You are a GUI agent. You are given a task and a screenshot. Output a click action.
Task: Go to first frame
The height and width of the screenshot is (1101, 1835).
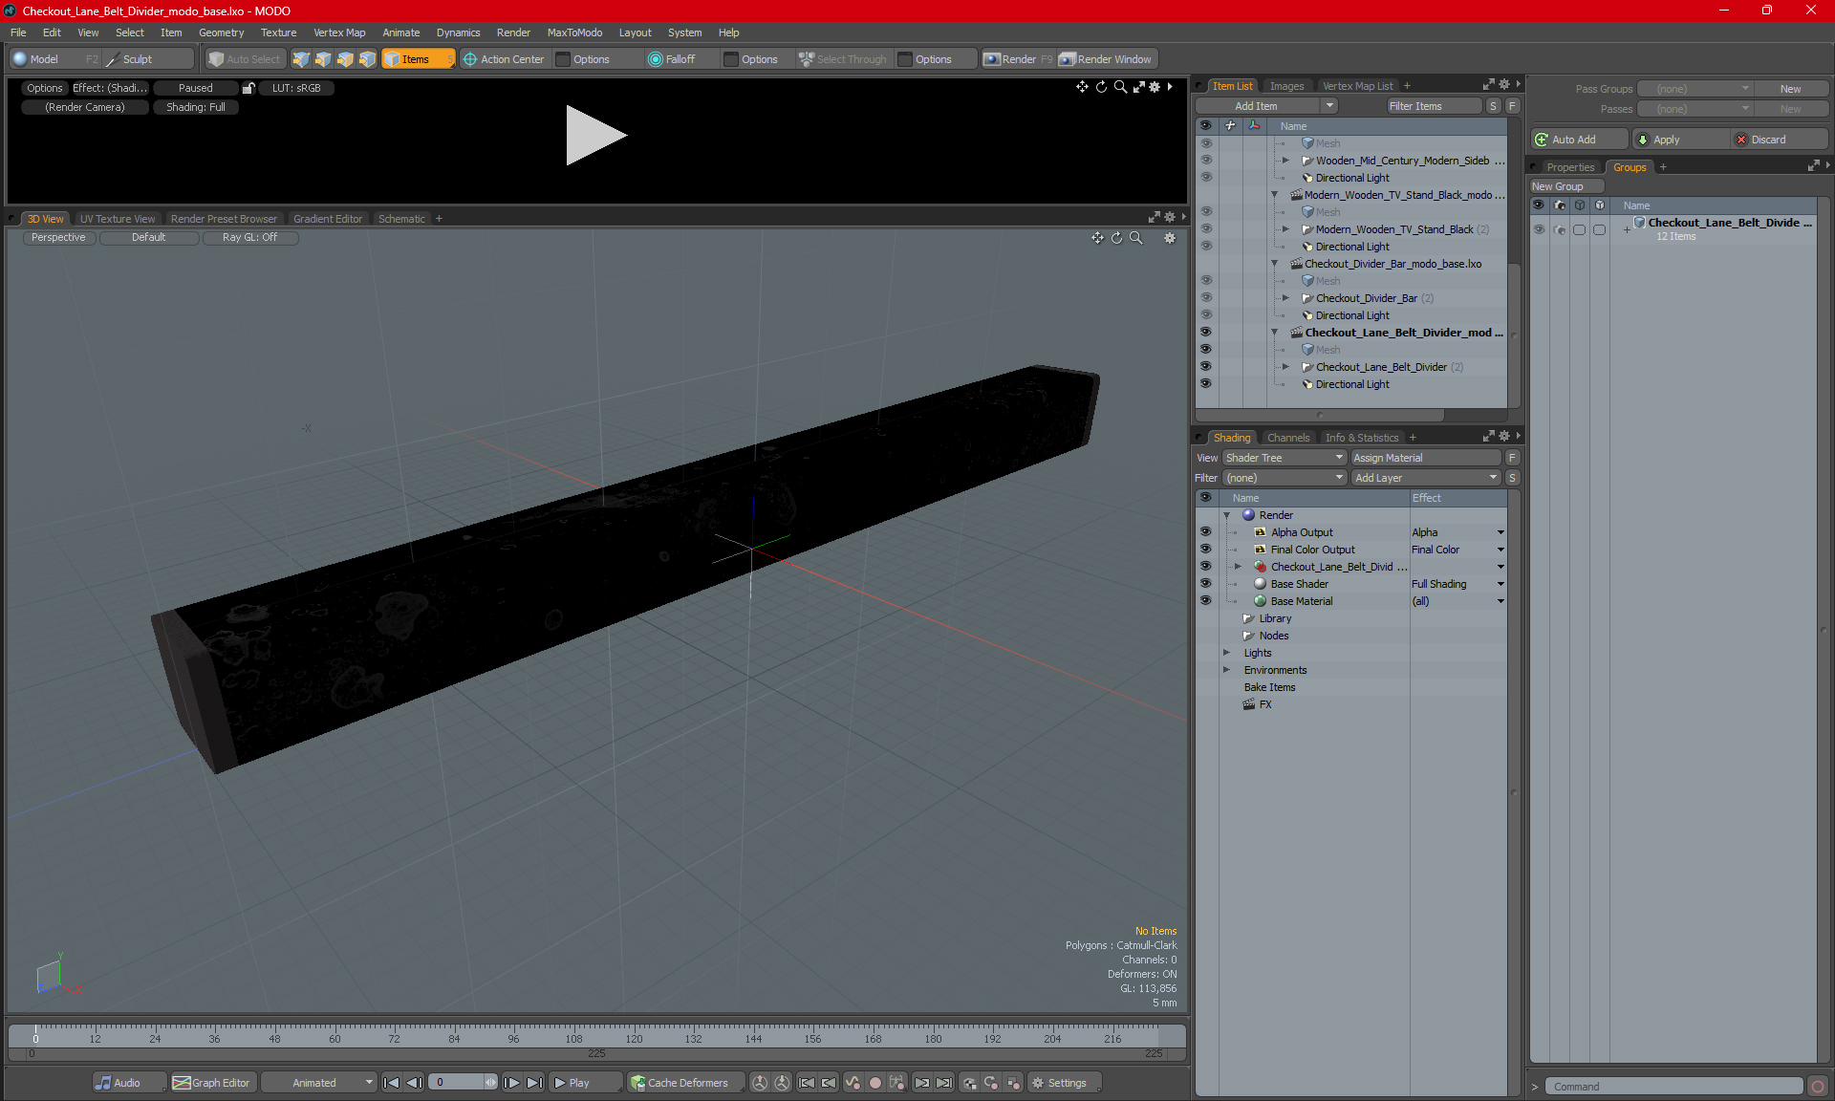coord(391,1083)
